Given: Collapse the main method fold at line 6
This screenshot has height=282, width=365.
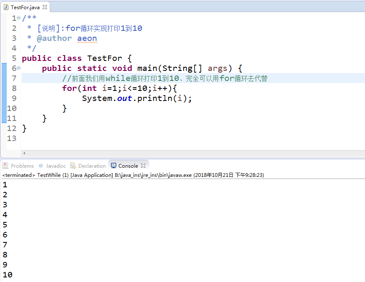Looking at the screenshot, I should 18,68.
